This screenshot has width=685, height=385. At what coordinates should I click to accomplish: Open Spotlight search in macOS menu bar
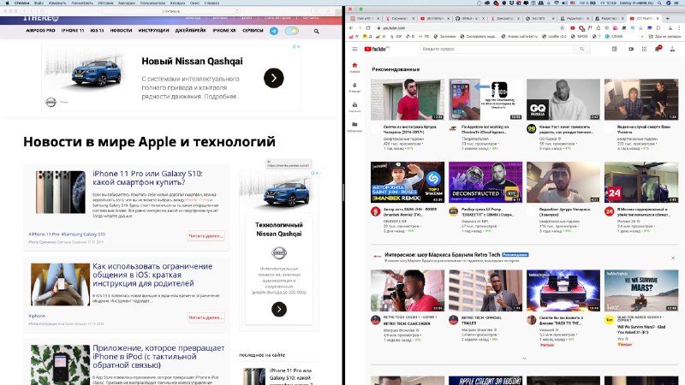658,3
